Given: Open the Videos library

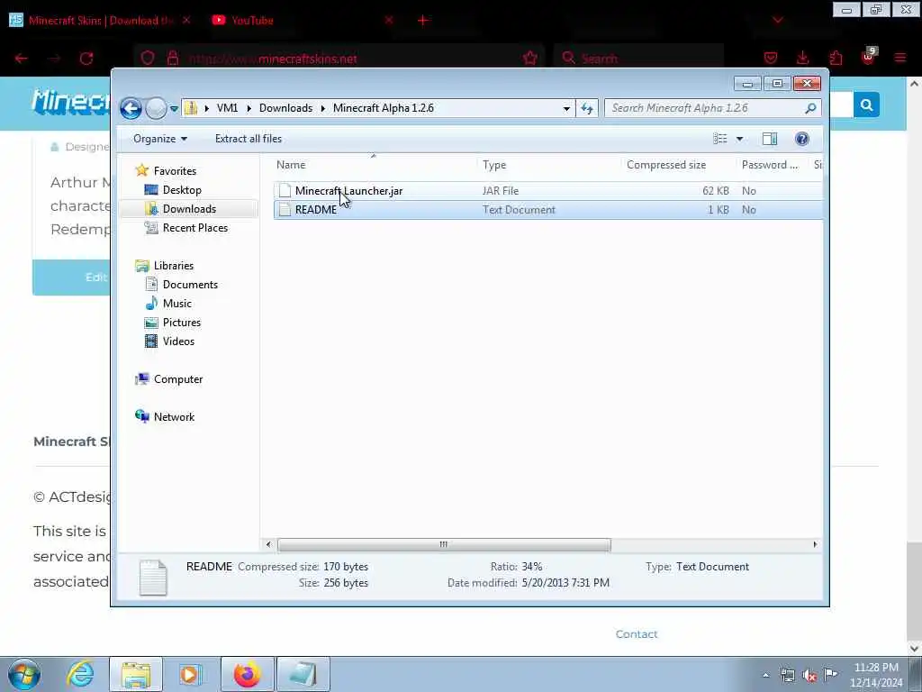Looking at the screenshot, I should coord(178,341).
